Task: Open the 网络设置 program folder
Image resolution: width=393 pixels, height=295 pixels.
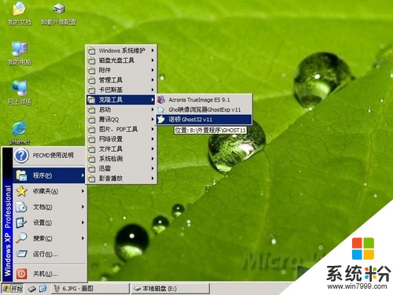Action: [121, 139]
